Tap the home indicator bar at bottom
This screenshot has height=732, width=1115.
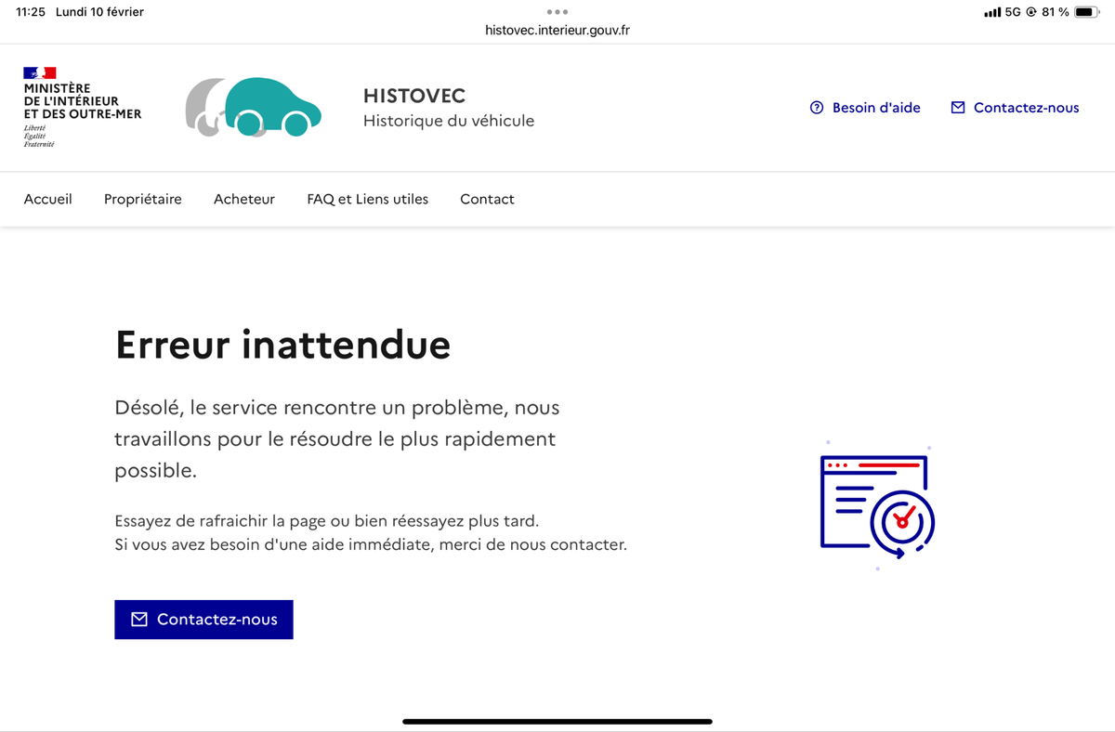(557, 721)
